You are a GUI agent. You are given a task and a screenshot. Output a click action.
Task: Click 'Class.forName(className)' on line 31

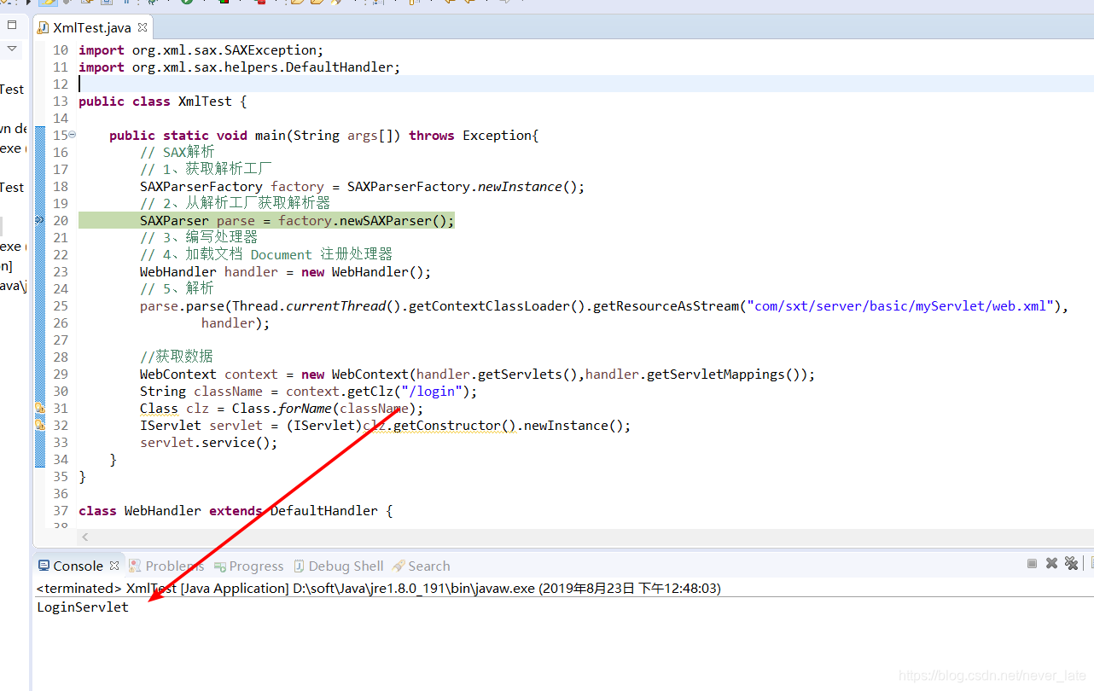pos(323,408)
